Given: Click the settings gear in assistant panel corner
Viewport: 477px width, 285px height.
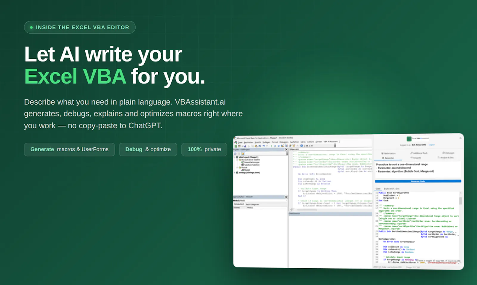Looking at the screenshot, I should pyautogui.click(x=460, y=138).
